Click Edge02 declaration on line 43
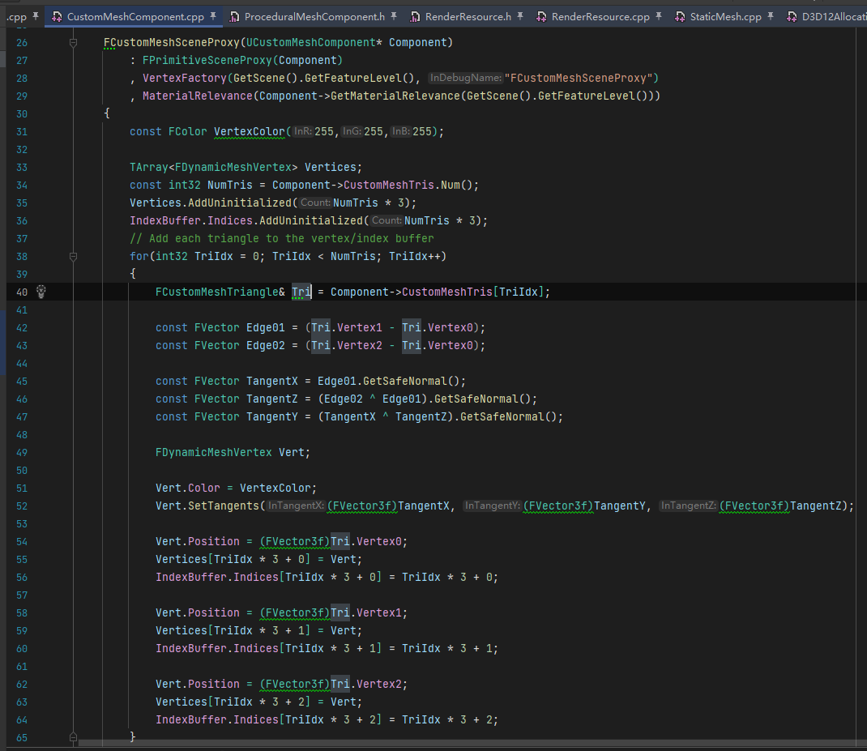The image size is (867, 751). pyautogui.click(x=266, y=345)
